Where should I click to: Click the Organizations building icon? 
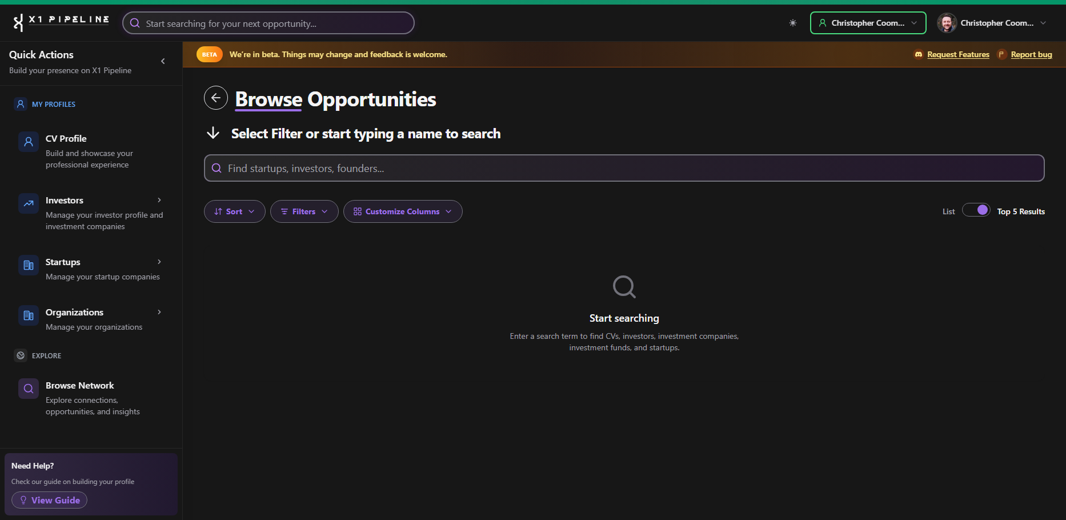pos(29,315)
